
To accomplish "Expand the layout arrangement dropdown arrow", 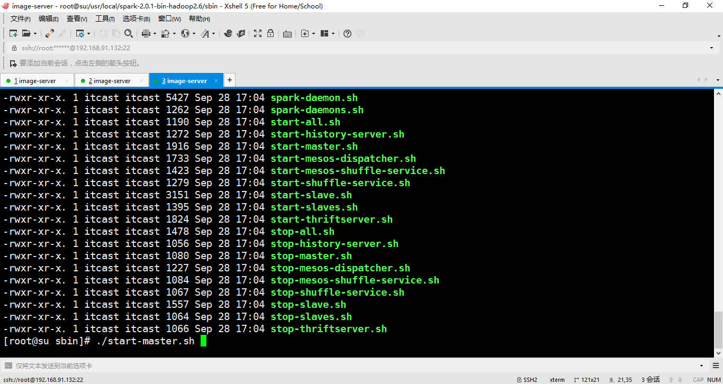I will click(x=333, y=33).
